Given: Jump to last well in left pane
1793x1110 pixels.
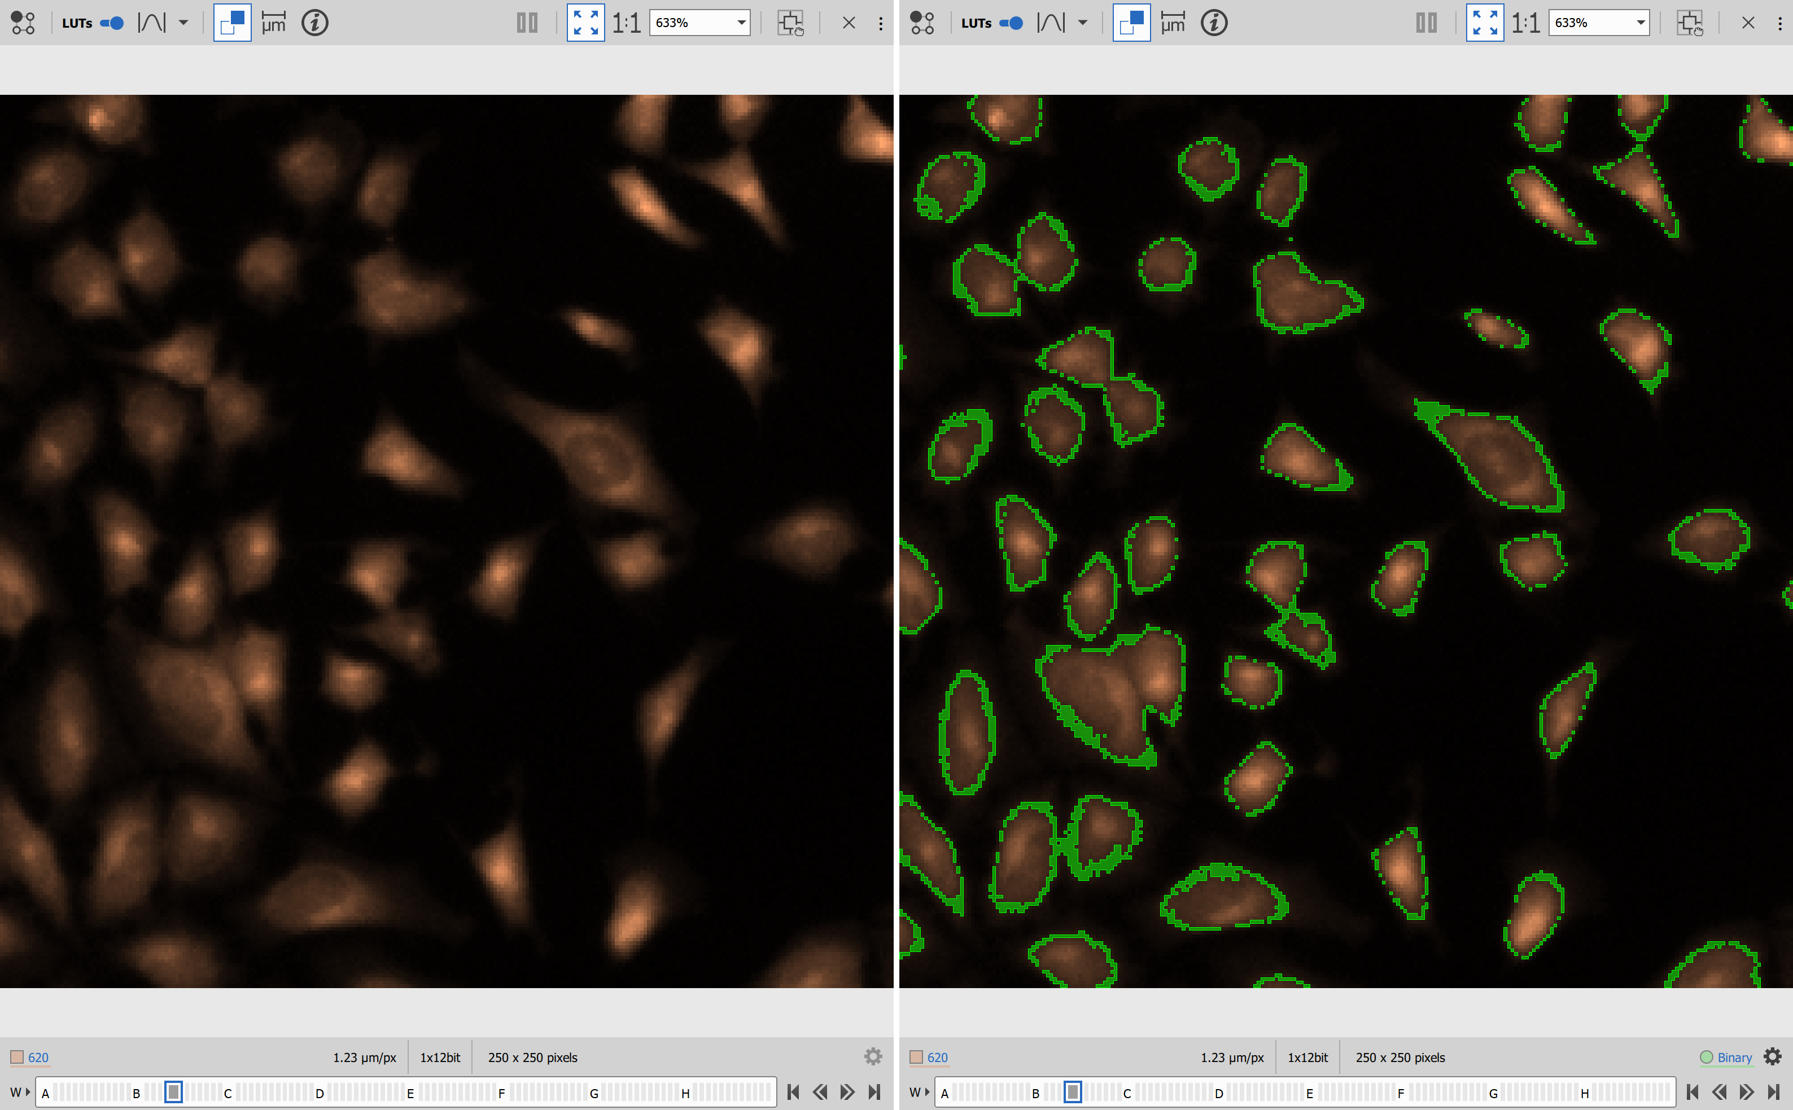Looking at the screenshot, I should 874,1091.
